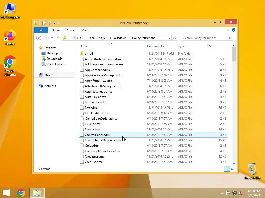265x198 pixels.
Task: Select Network in the navigation pane
Action: 50,86
